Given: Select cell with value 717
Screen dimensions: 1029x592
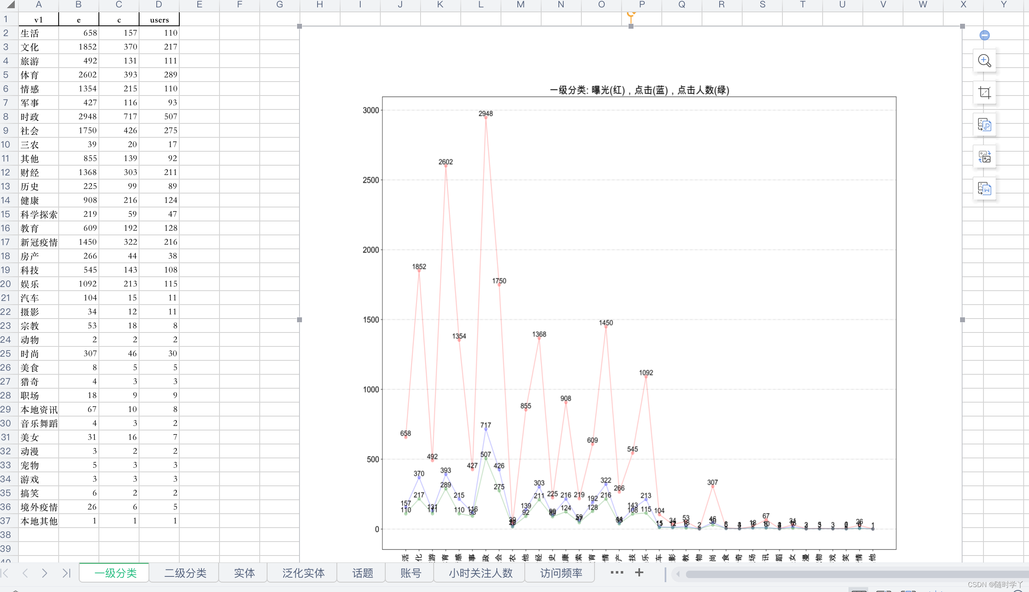Looking at the screenshot, I should pyautogui.click(x=119, y=116).
